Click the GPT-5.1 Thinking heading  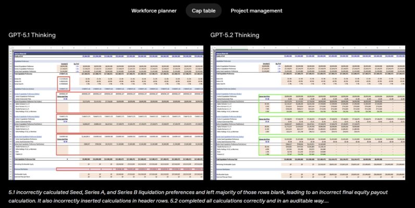32,35
